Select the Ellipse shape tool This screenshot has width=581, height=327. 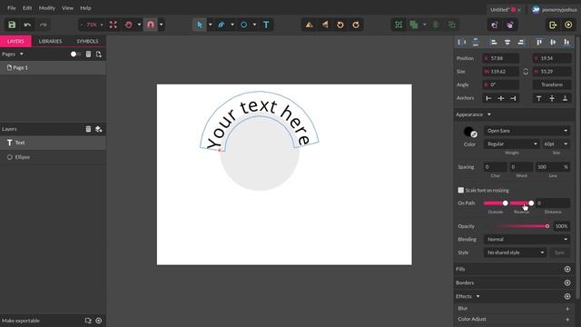(x=244, y=25)
